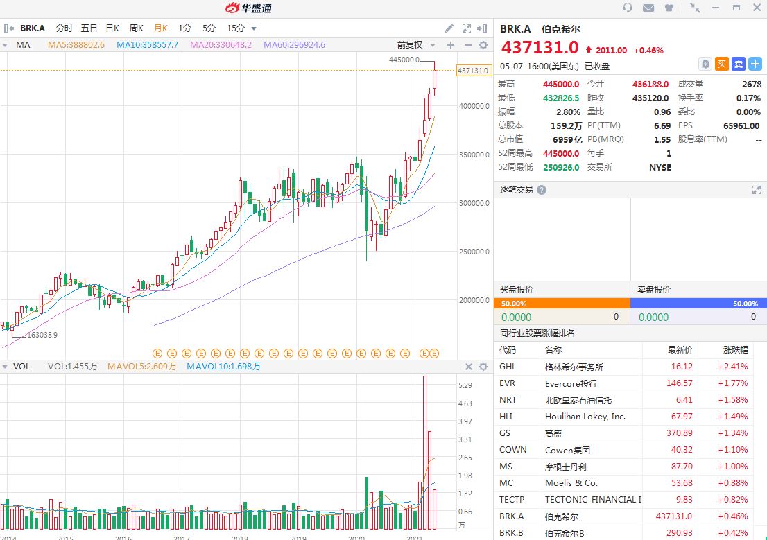Image resolution: width=767 pixels, height=540 pixels.
Task: Open the MA indicator settings gear
Action: 483,45
